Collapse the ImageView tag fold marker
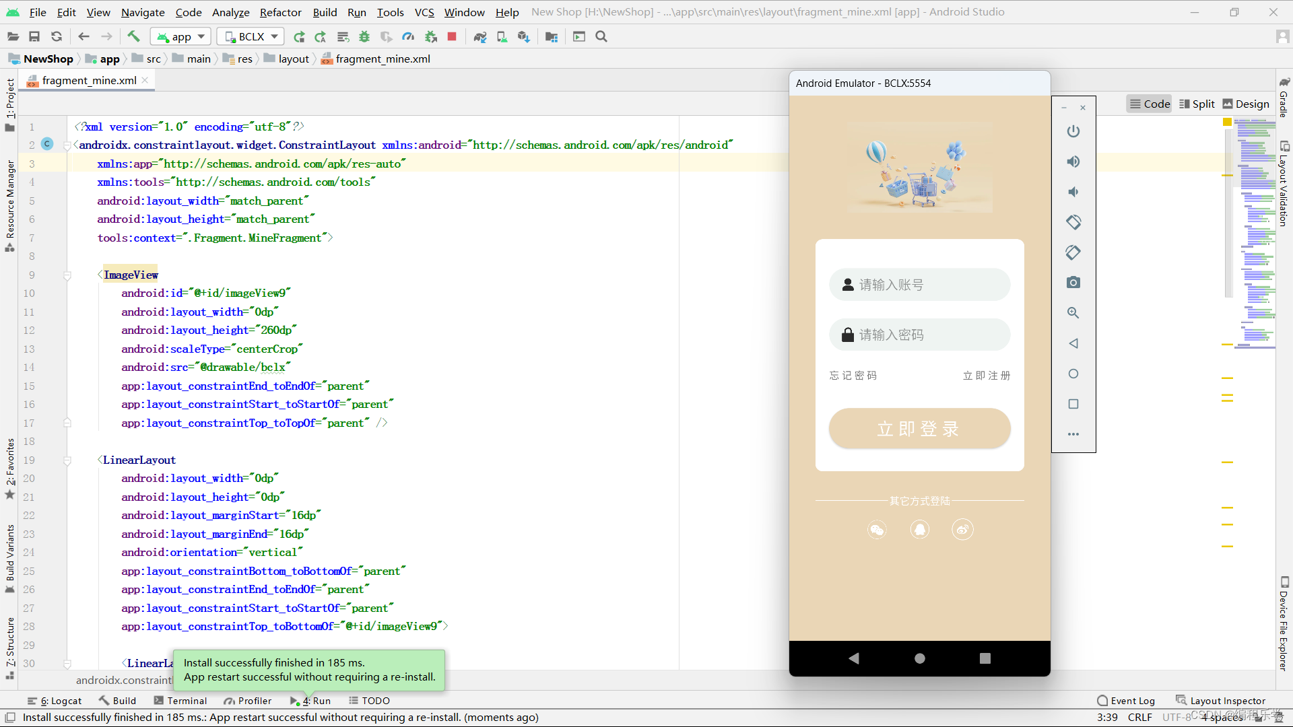This screenshot has height=727, width=1293. coord(67,275)
